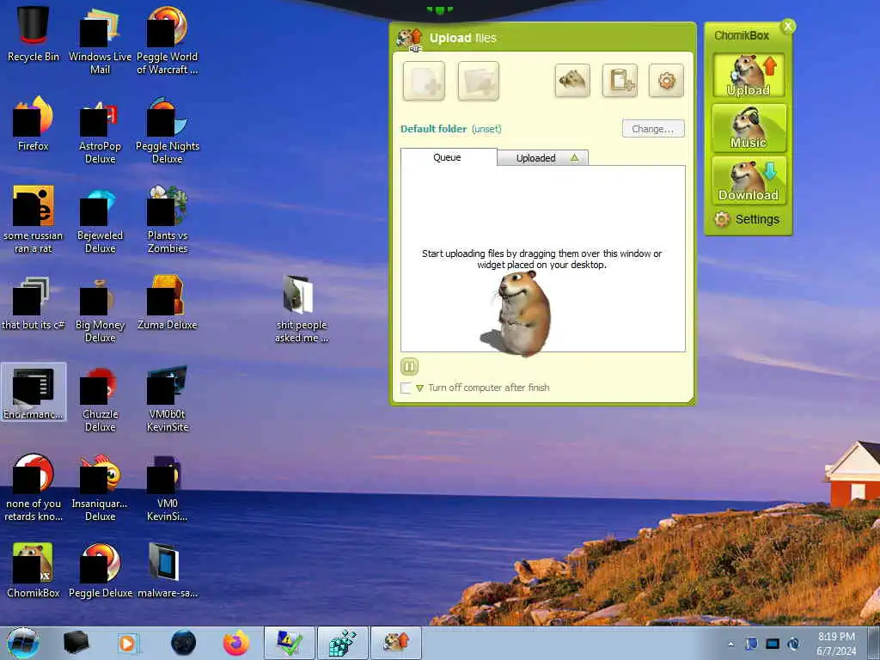The height and width of the screenshot is (660, 880).
Task: Select malware-sa... desktop icon
Action: (x=168, y=571)
